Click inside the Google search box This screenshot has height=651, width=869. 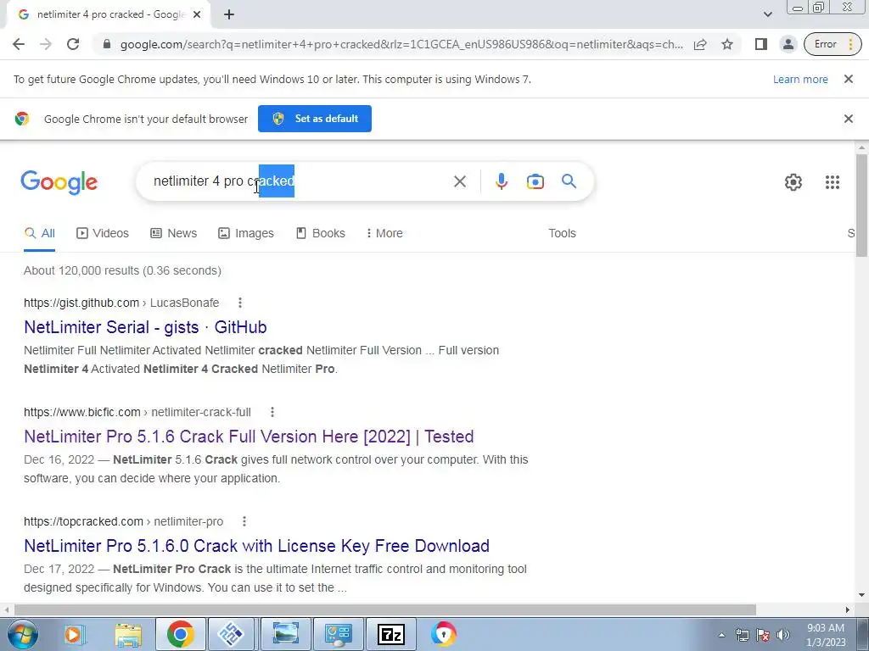(x=300, y=181)
